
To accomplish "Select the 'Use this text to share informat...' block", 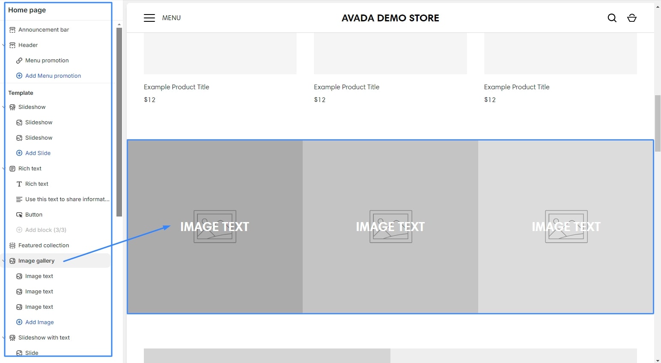I will point(63,199).
